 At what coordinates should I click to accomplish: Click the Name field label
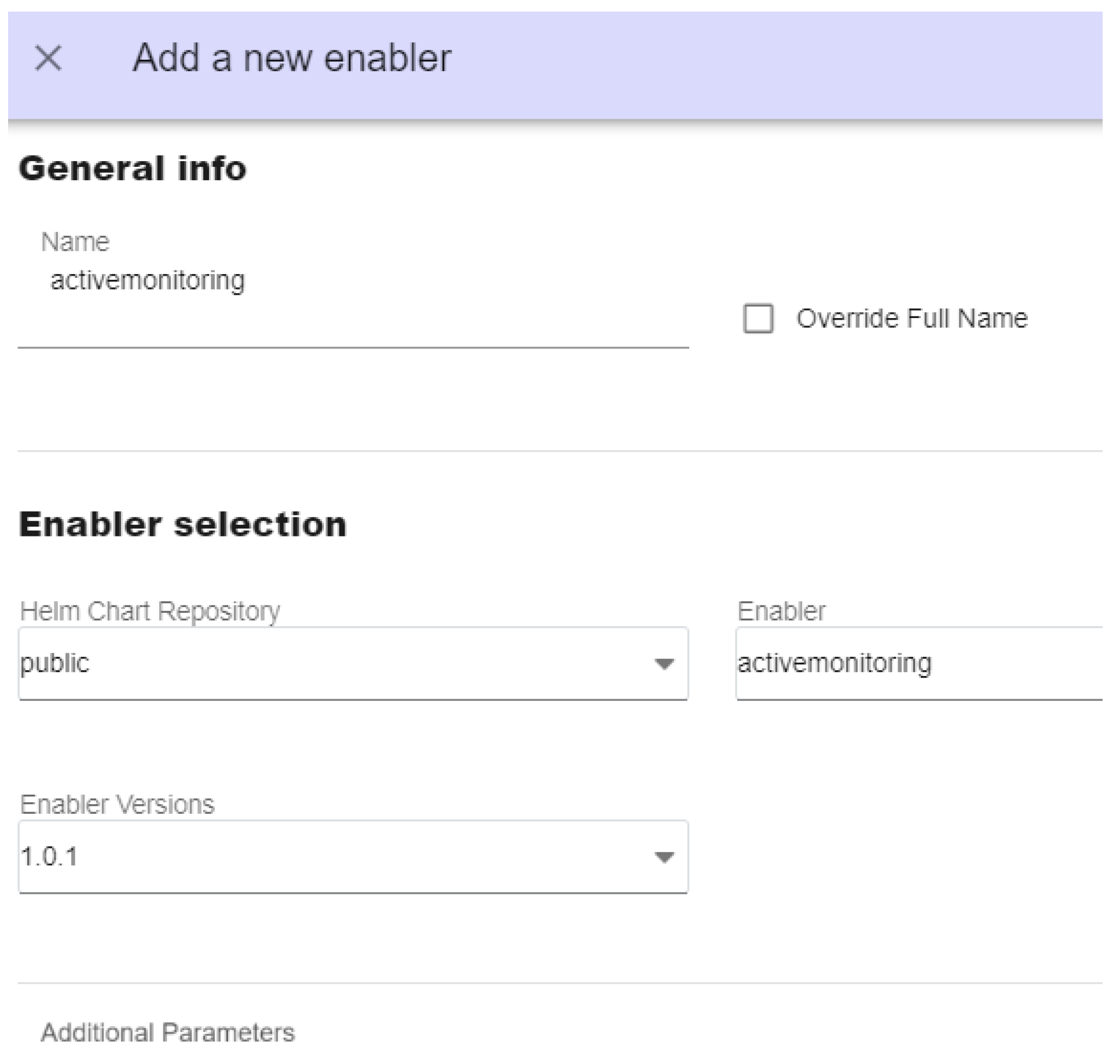click(75, 242)
